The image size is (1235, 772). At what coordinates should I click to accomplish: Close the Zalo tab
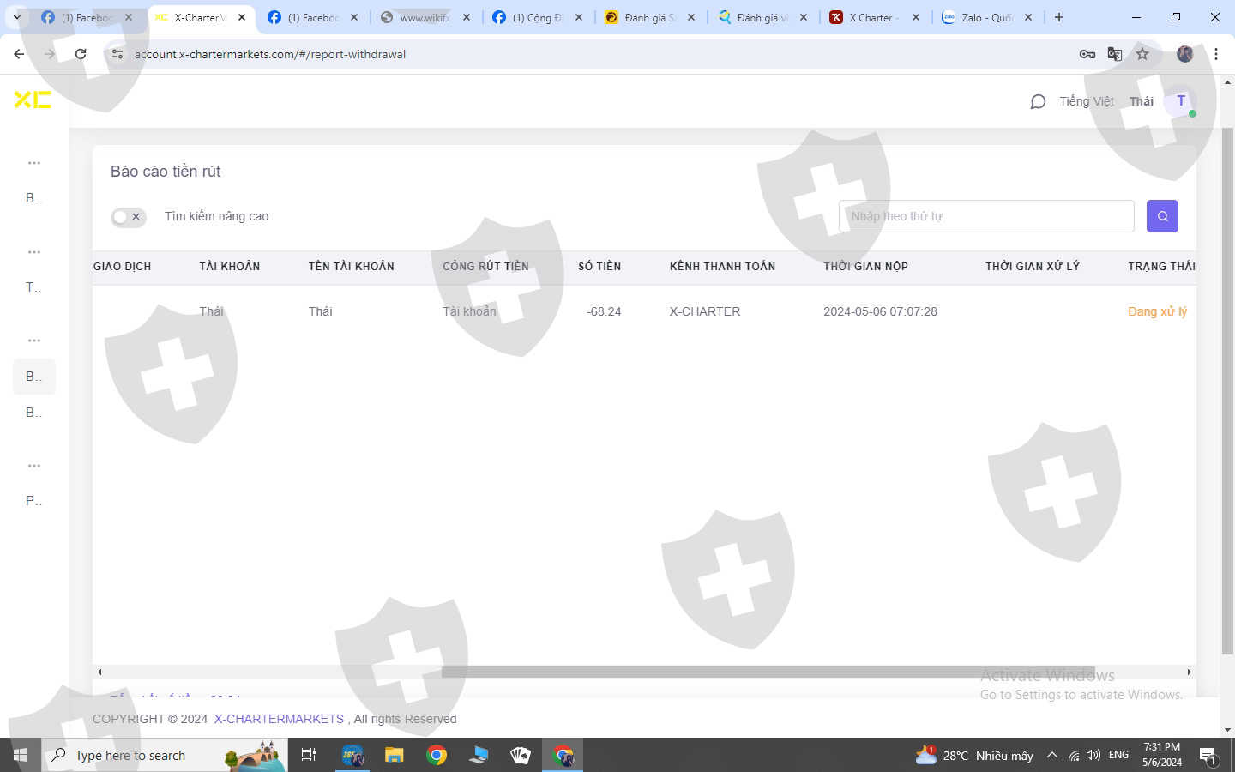pyautogui.click(x=1028, y=17)
